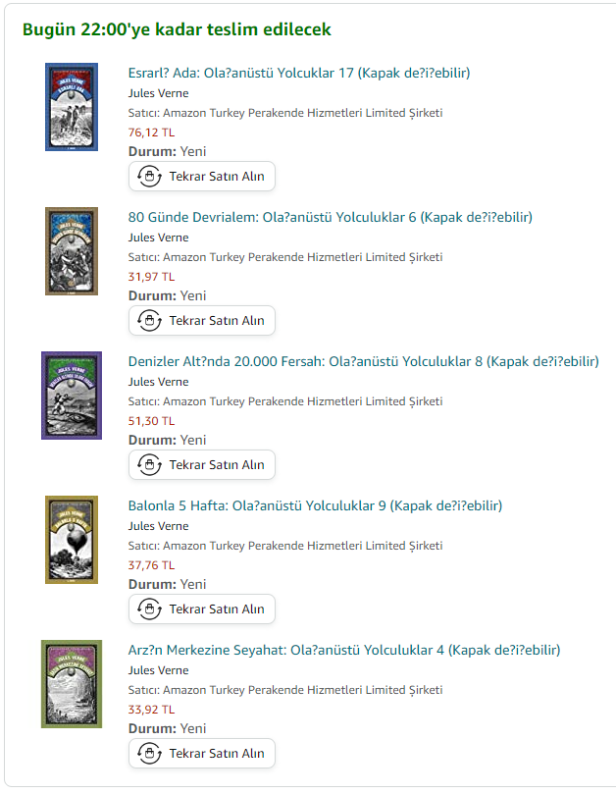Open Balonla 5 Hafta cover thumbnail
The height and width of the screenshot is (794, 616).
coord(72,540)
